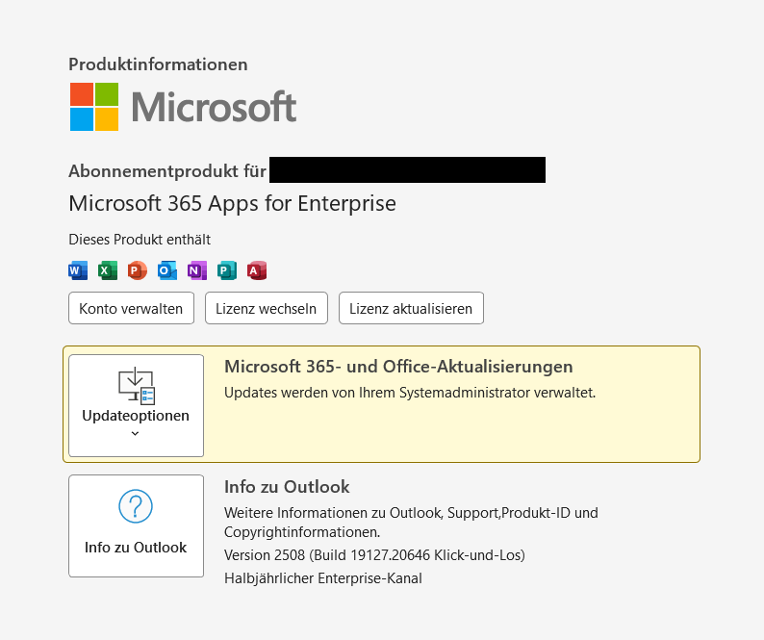Click Lizenz aktualisieren
Viewport: 764px width, 640px height.
click(411, 308)
